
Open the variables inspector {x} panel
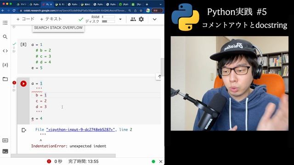[x=5, y=65]
